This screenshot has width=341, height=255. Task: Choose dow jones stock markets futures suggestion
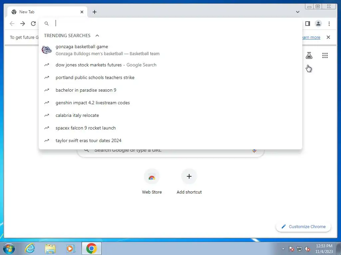click(170, 65)
